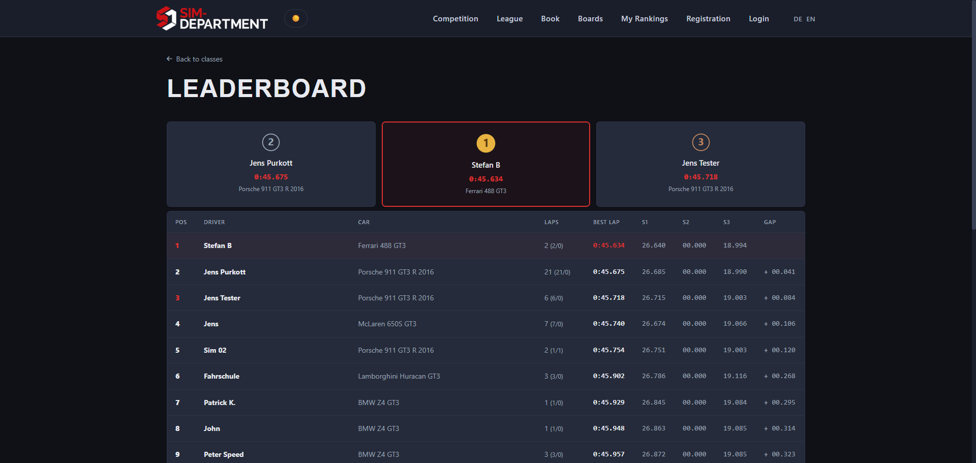Click the Back to classes link
This screenshot has height=463, width=976.
195,59
